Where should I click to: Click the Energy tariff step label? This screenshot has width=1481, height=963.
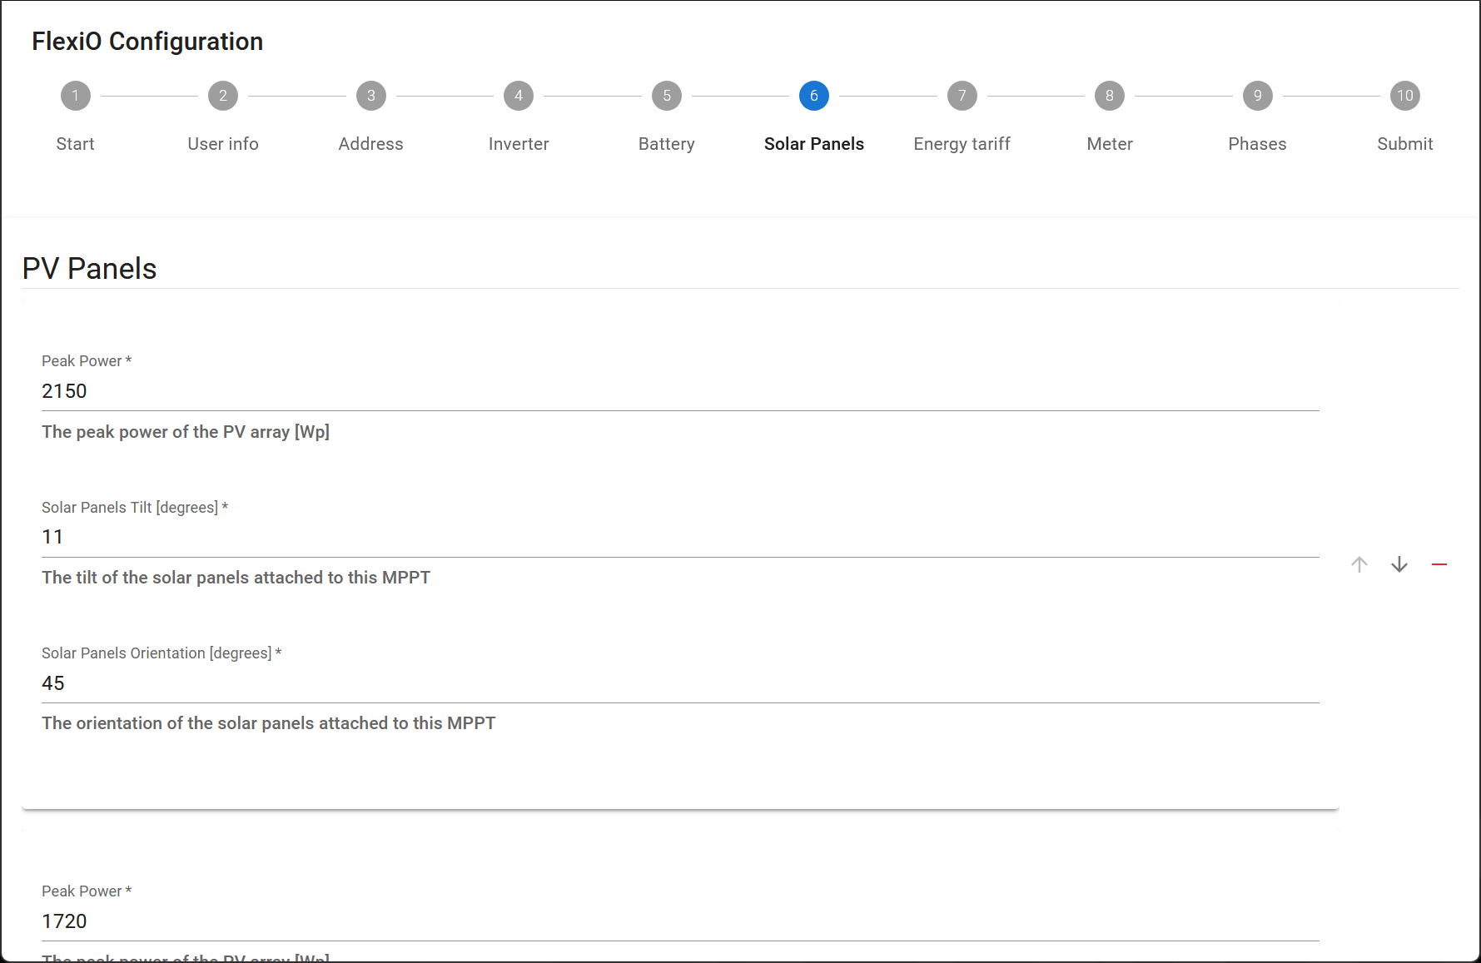point(962,144)
